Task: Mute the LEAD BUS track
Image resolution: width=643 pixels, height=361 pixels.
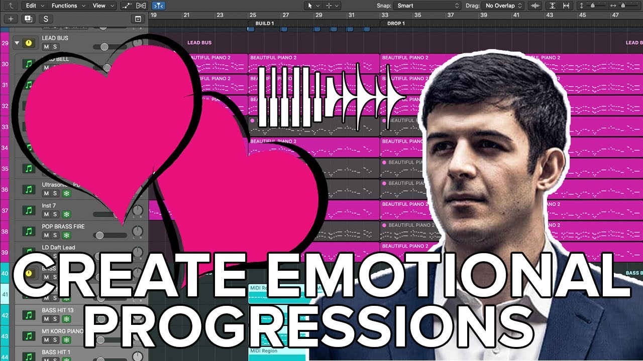Action: [46, 47]
